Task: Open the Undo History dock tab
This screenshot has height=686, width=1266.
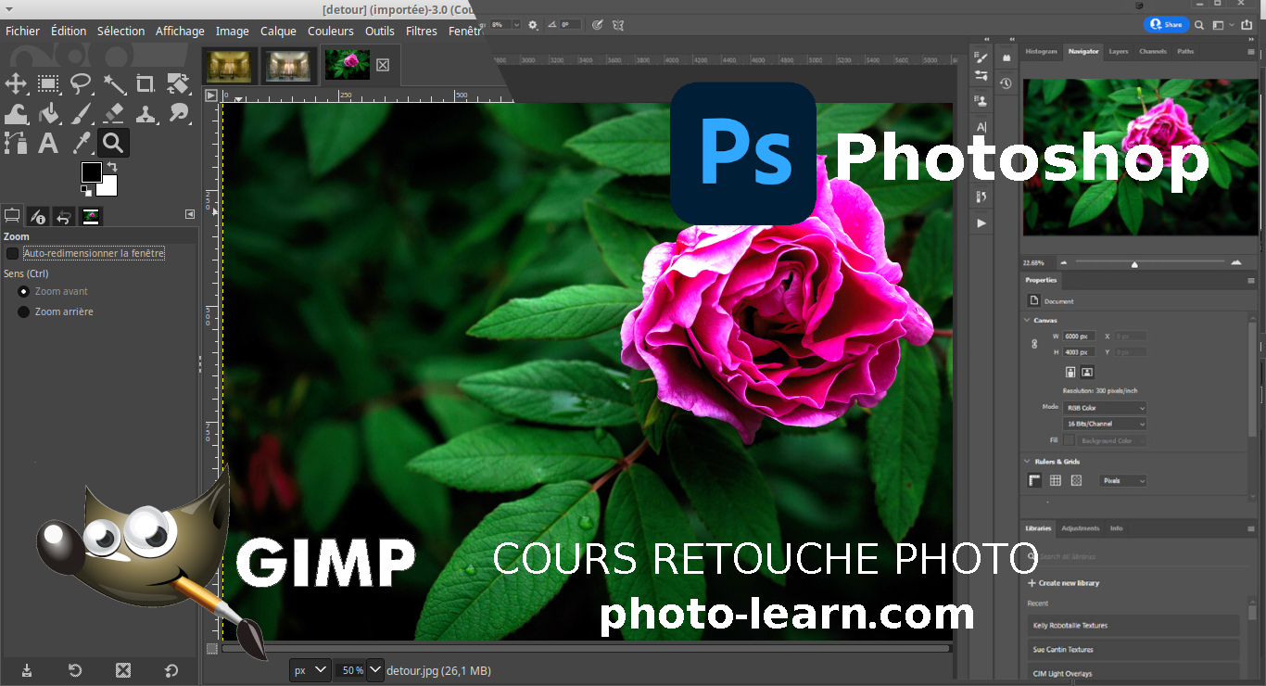Action: tap(64, 216)
